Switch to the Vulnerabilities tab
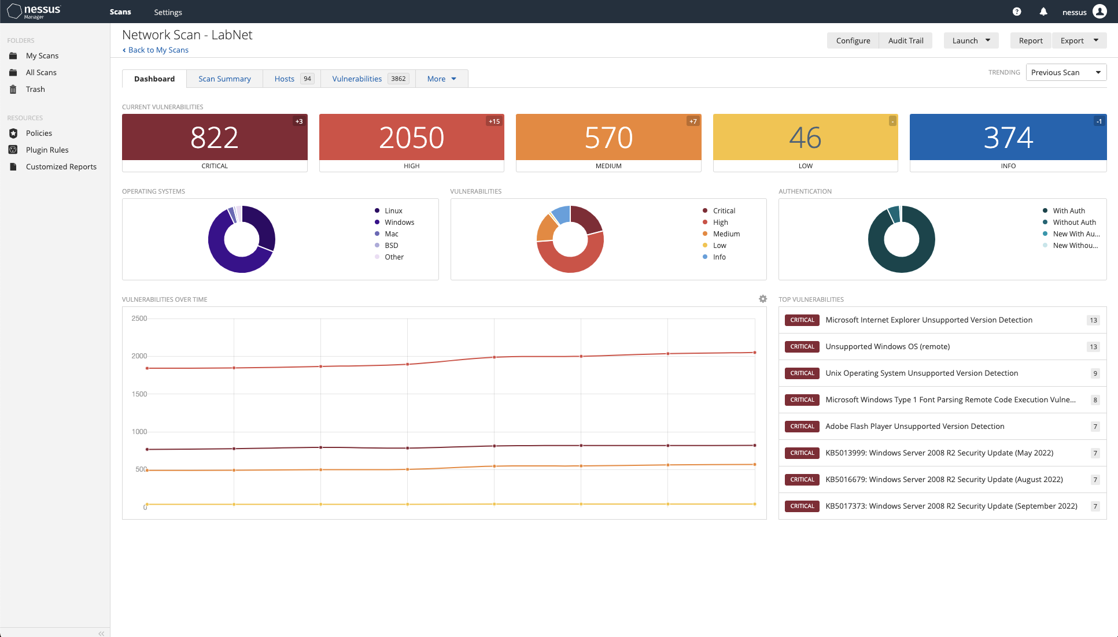 pyautogui.click(x=368, y=79)
